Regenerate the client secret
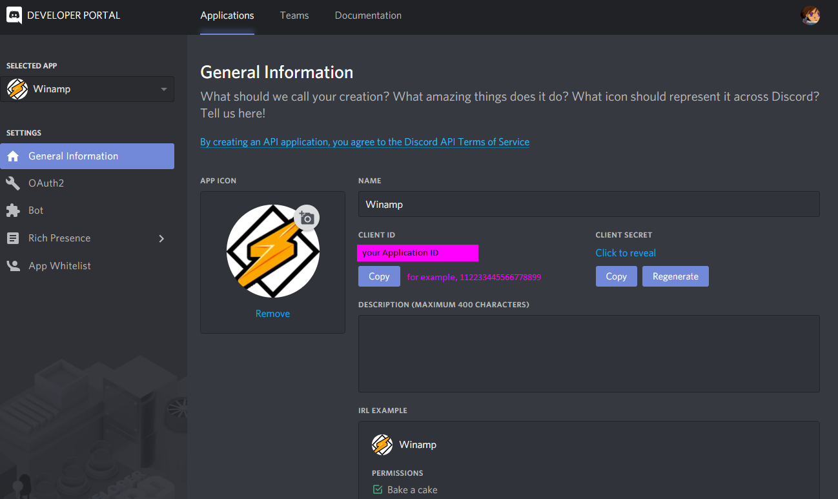 tap(675, 276)
